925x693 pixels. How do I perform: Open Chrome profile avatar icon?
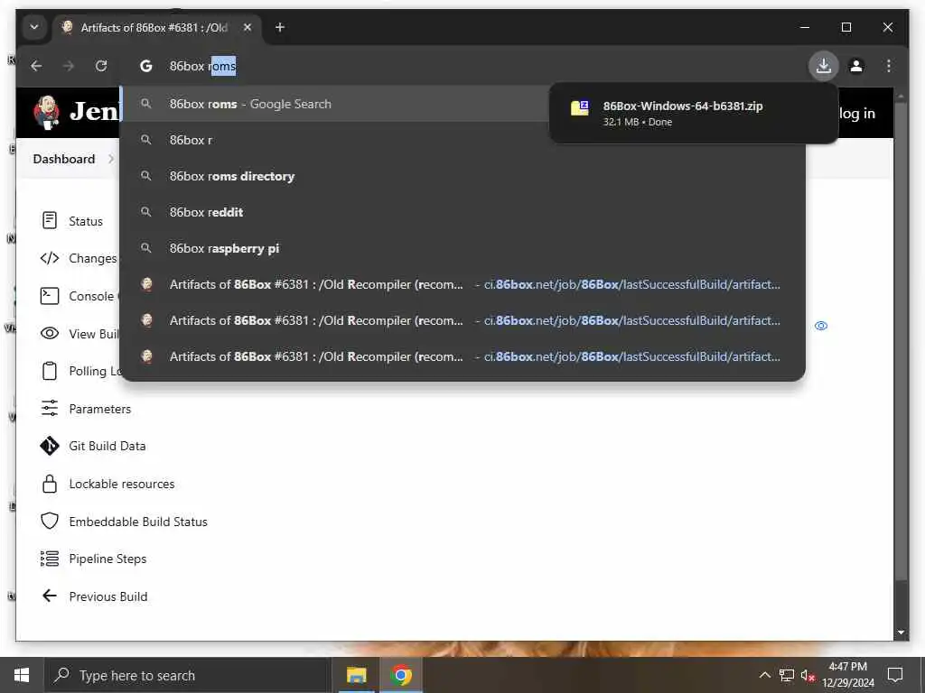pos(856,66)
